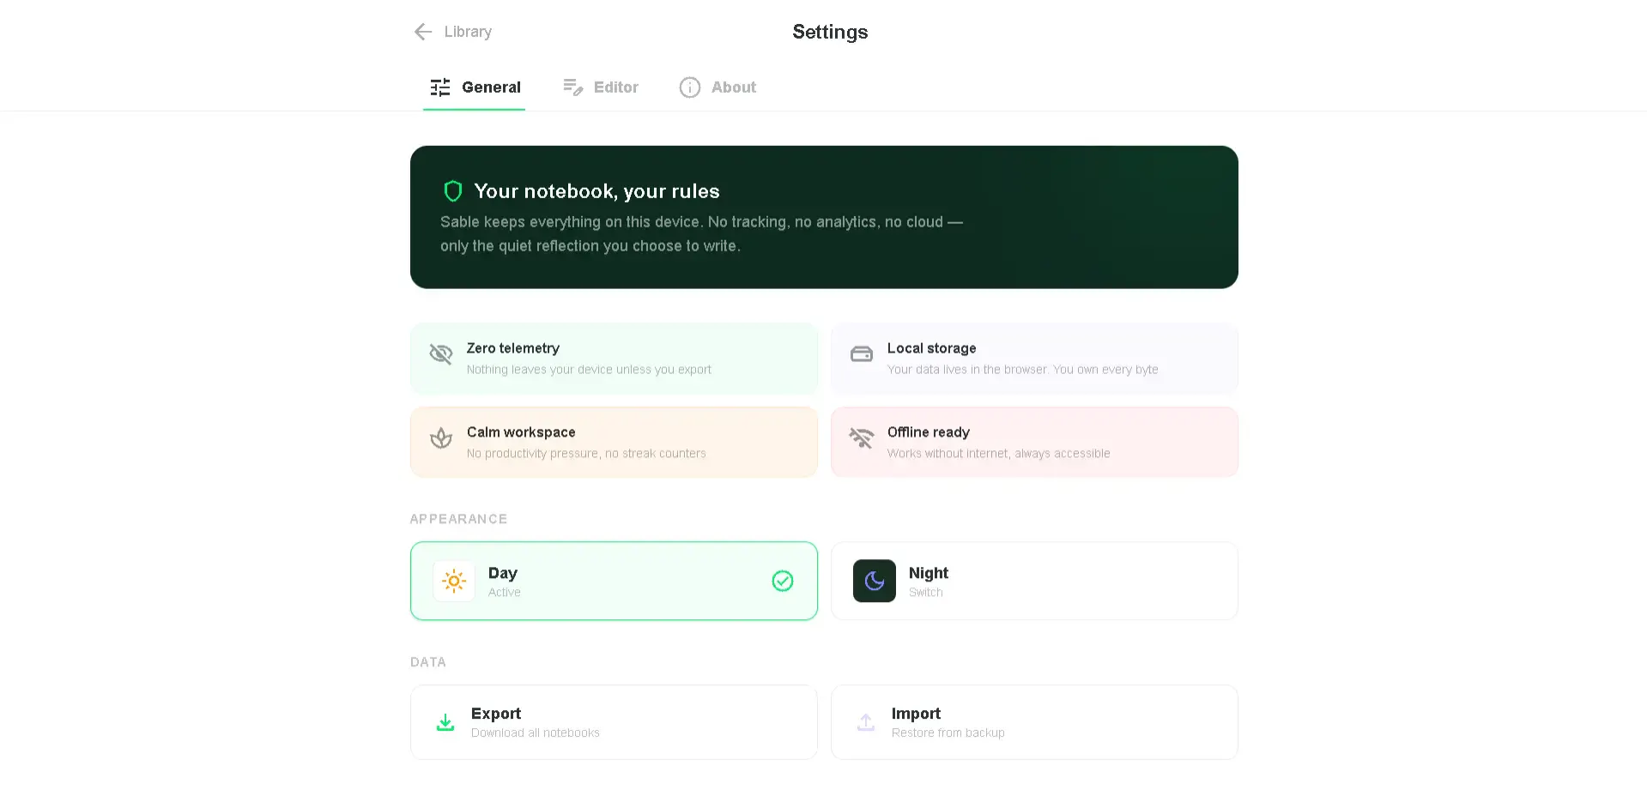Image resolution: width=1647 pixels, height=802 pixels.
Task: Click the Calm workspace card title
Action: (521, 432)
